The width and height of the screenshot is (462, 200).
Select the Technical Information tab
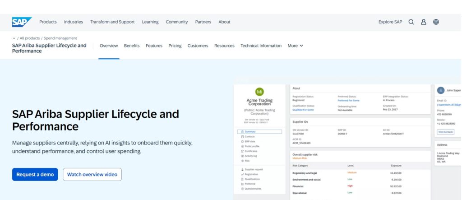(x=261, y=46)
